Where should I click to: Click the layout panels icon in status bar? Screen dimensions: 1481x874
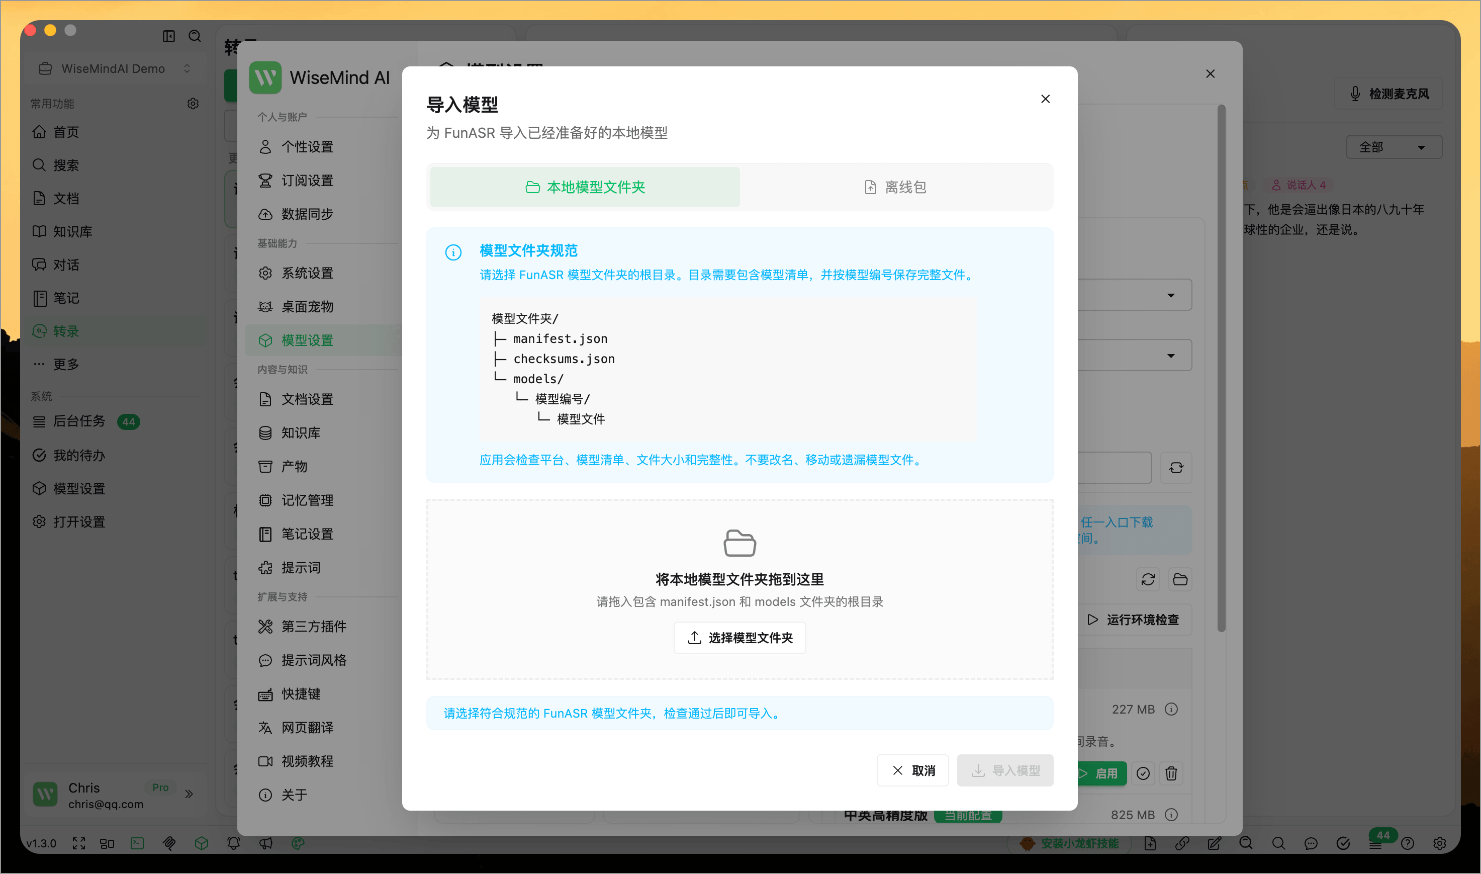(107, 843)
